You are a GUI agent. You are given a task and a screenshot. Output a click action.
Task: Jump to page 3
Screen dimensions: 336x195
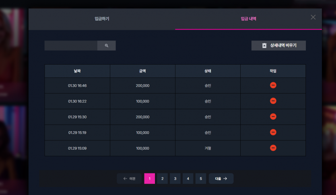coord(175,179)
